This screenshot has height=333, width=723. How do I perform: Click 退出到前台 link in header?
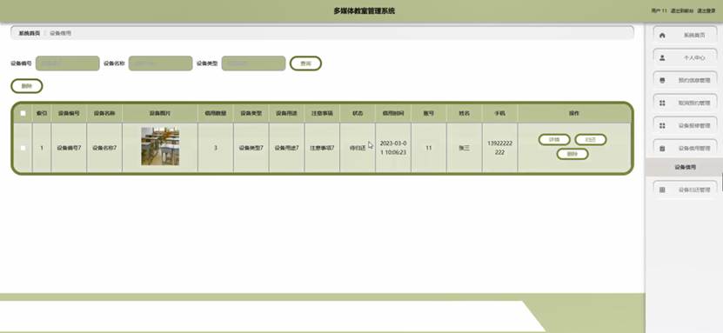coord(681,10)
